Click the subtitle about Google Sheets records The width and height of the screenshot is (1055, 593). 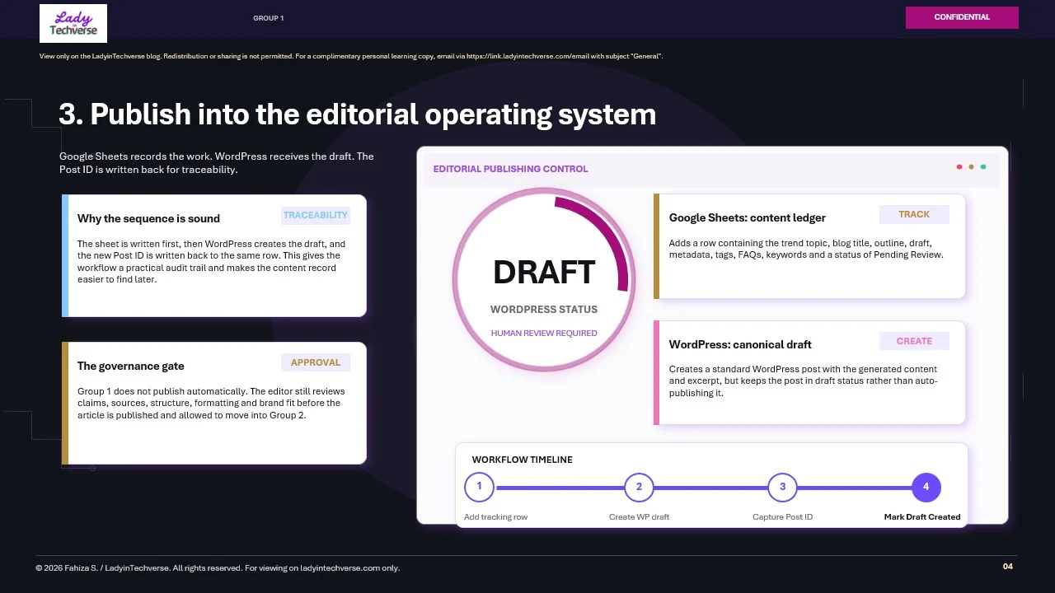coord(217,163)
